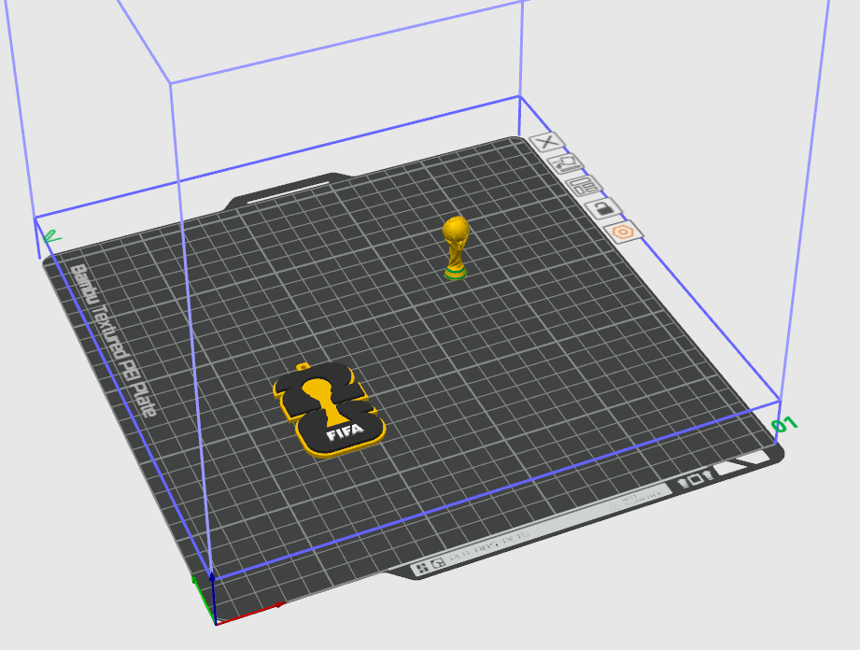Click the auto-orient icon on the plate
This screenshot has height=650, width=860.
coord(566,163)
